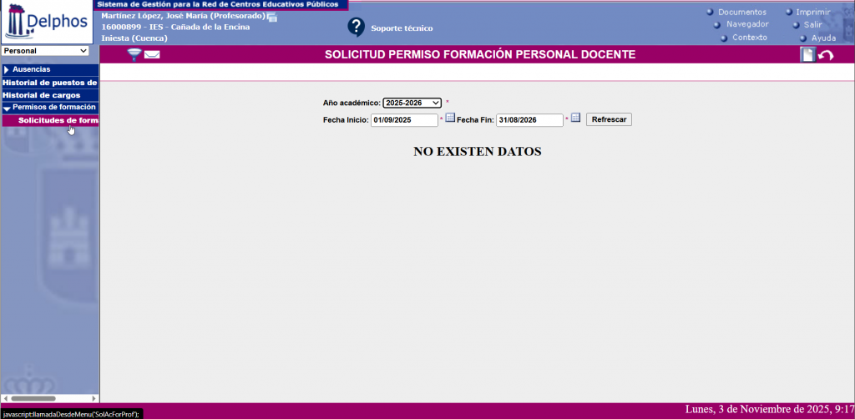The height and width of the screenshot is (419, 855).
Task: Click the user profile icon beside Profesorado
Action: tap(272, 17)
